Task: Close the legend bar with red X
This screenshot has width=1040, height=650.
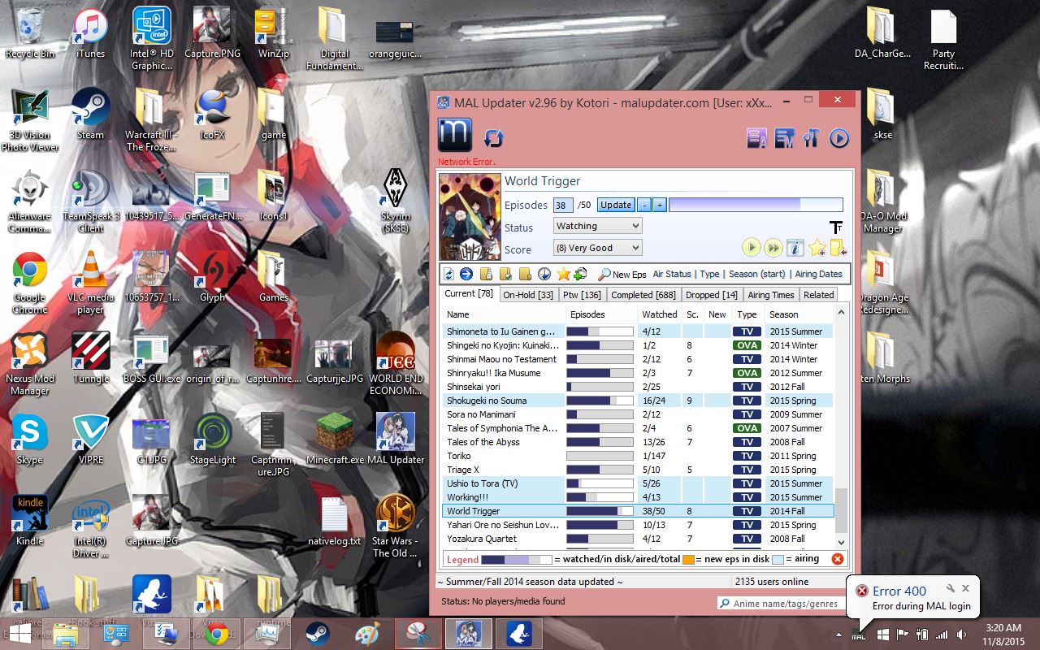Action: [837, 559]
